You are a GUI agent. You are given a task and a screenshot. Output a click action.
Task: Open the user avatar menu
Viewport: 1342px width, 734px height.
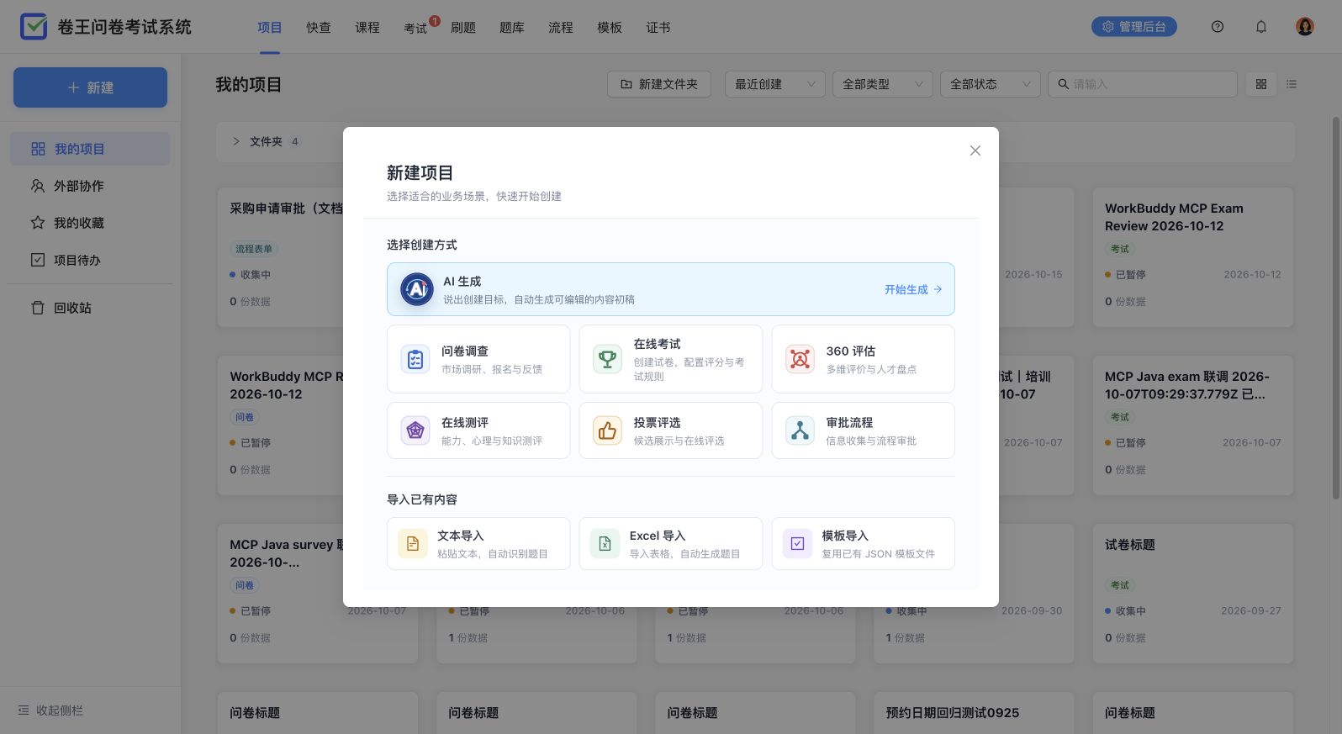[x=1305, y=27]
